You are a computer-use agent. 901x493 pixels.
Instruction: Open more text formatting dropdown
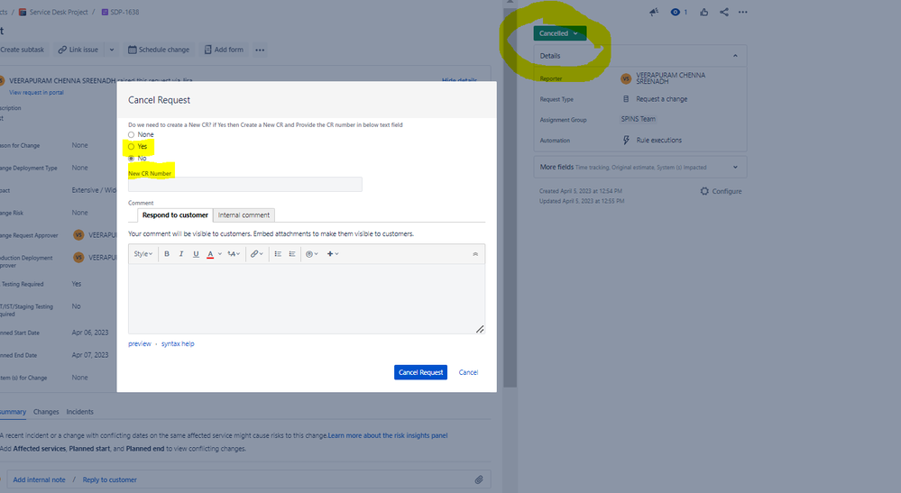pyautogui.click(x=234, y=253)
